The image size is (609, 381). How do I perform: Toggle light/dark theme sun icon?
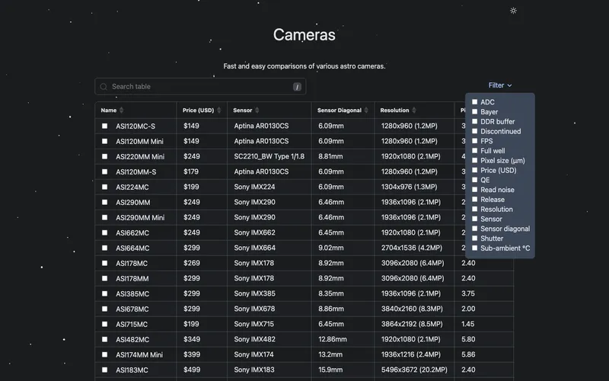tap(513, 11)
